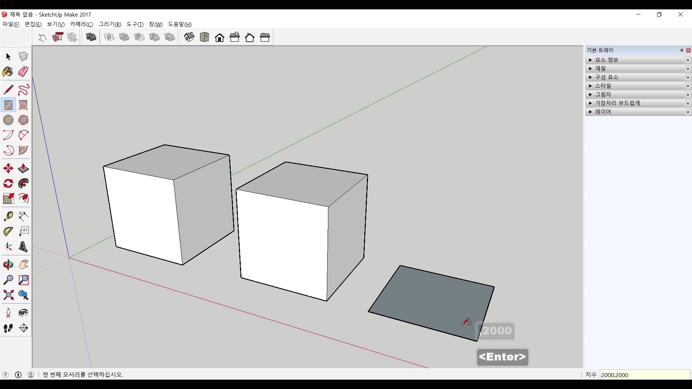Image resolution: width=692 pixels, height=389 pixels.
Task: Pick the Eraser tool
Action: click(23, 72)
